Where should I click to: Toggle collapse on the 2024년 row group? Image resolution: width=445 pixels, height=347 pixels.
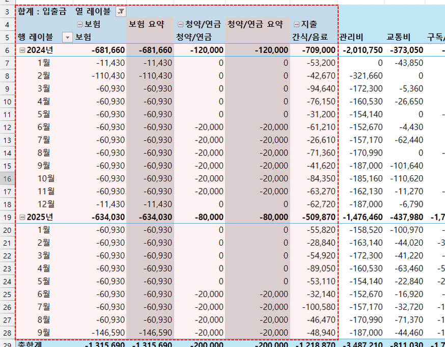(x=21, y=50)
